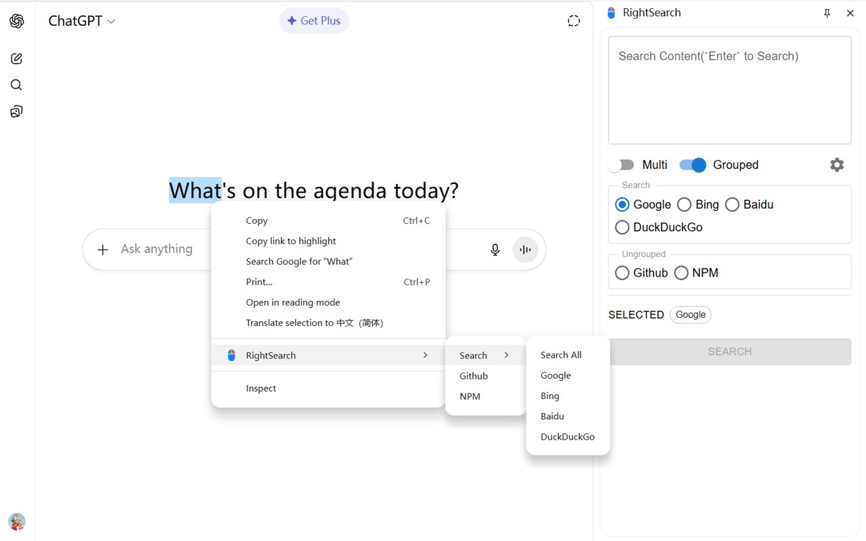
Task: Click the Get Plus button
Action: (314, 21)
